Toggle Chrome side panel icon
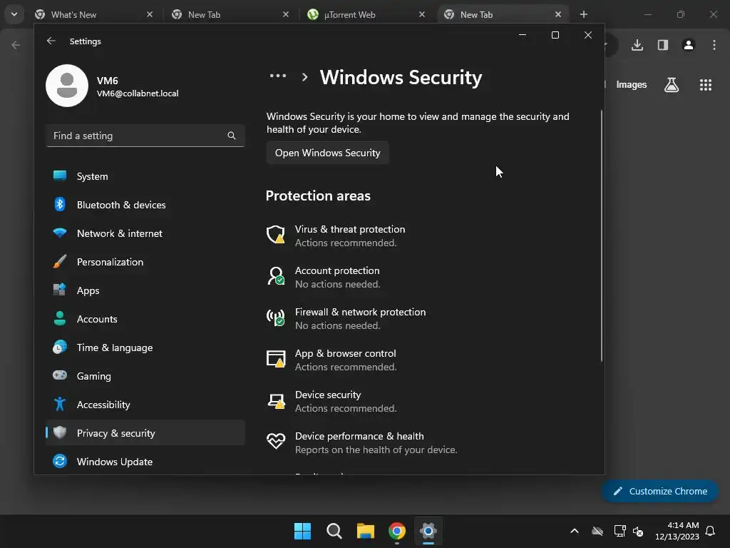This screenshot has height=548, width=730. click(663, 45)
